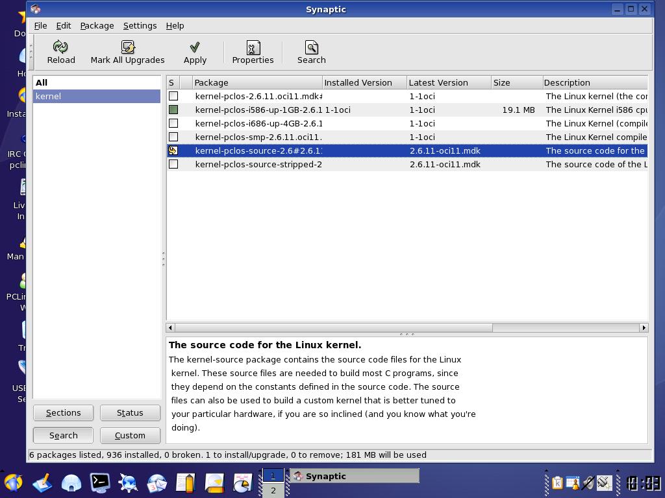665x498 pixels.
Task: Click the Synaptic window menu icon in the title bar
Action: point(36,9)
